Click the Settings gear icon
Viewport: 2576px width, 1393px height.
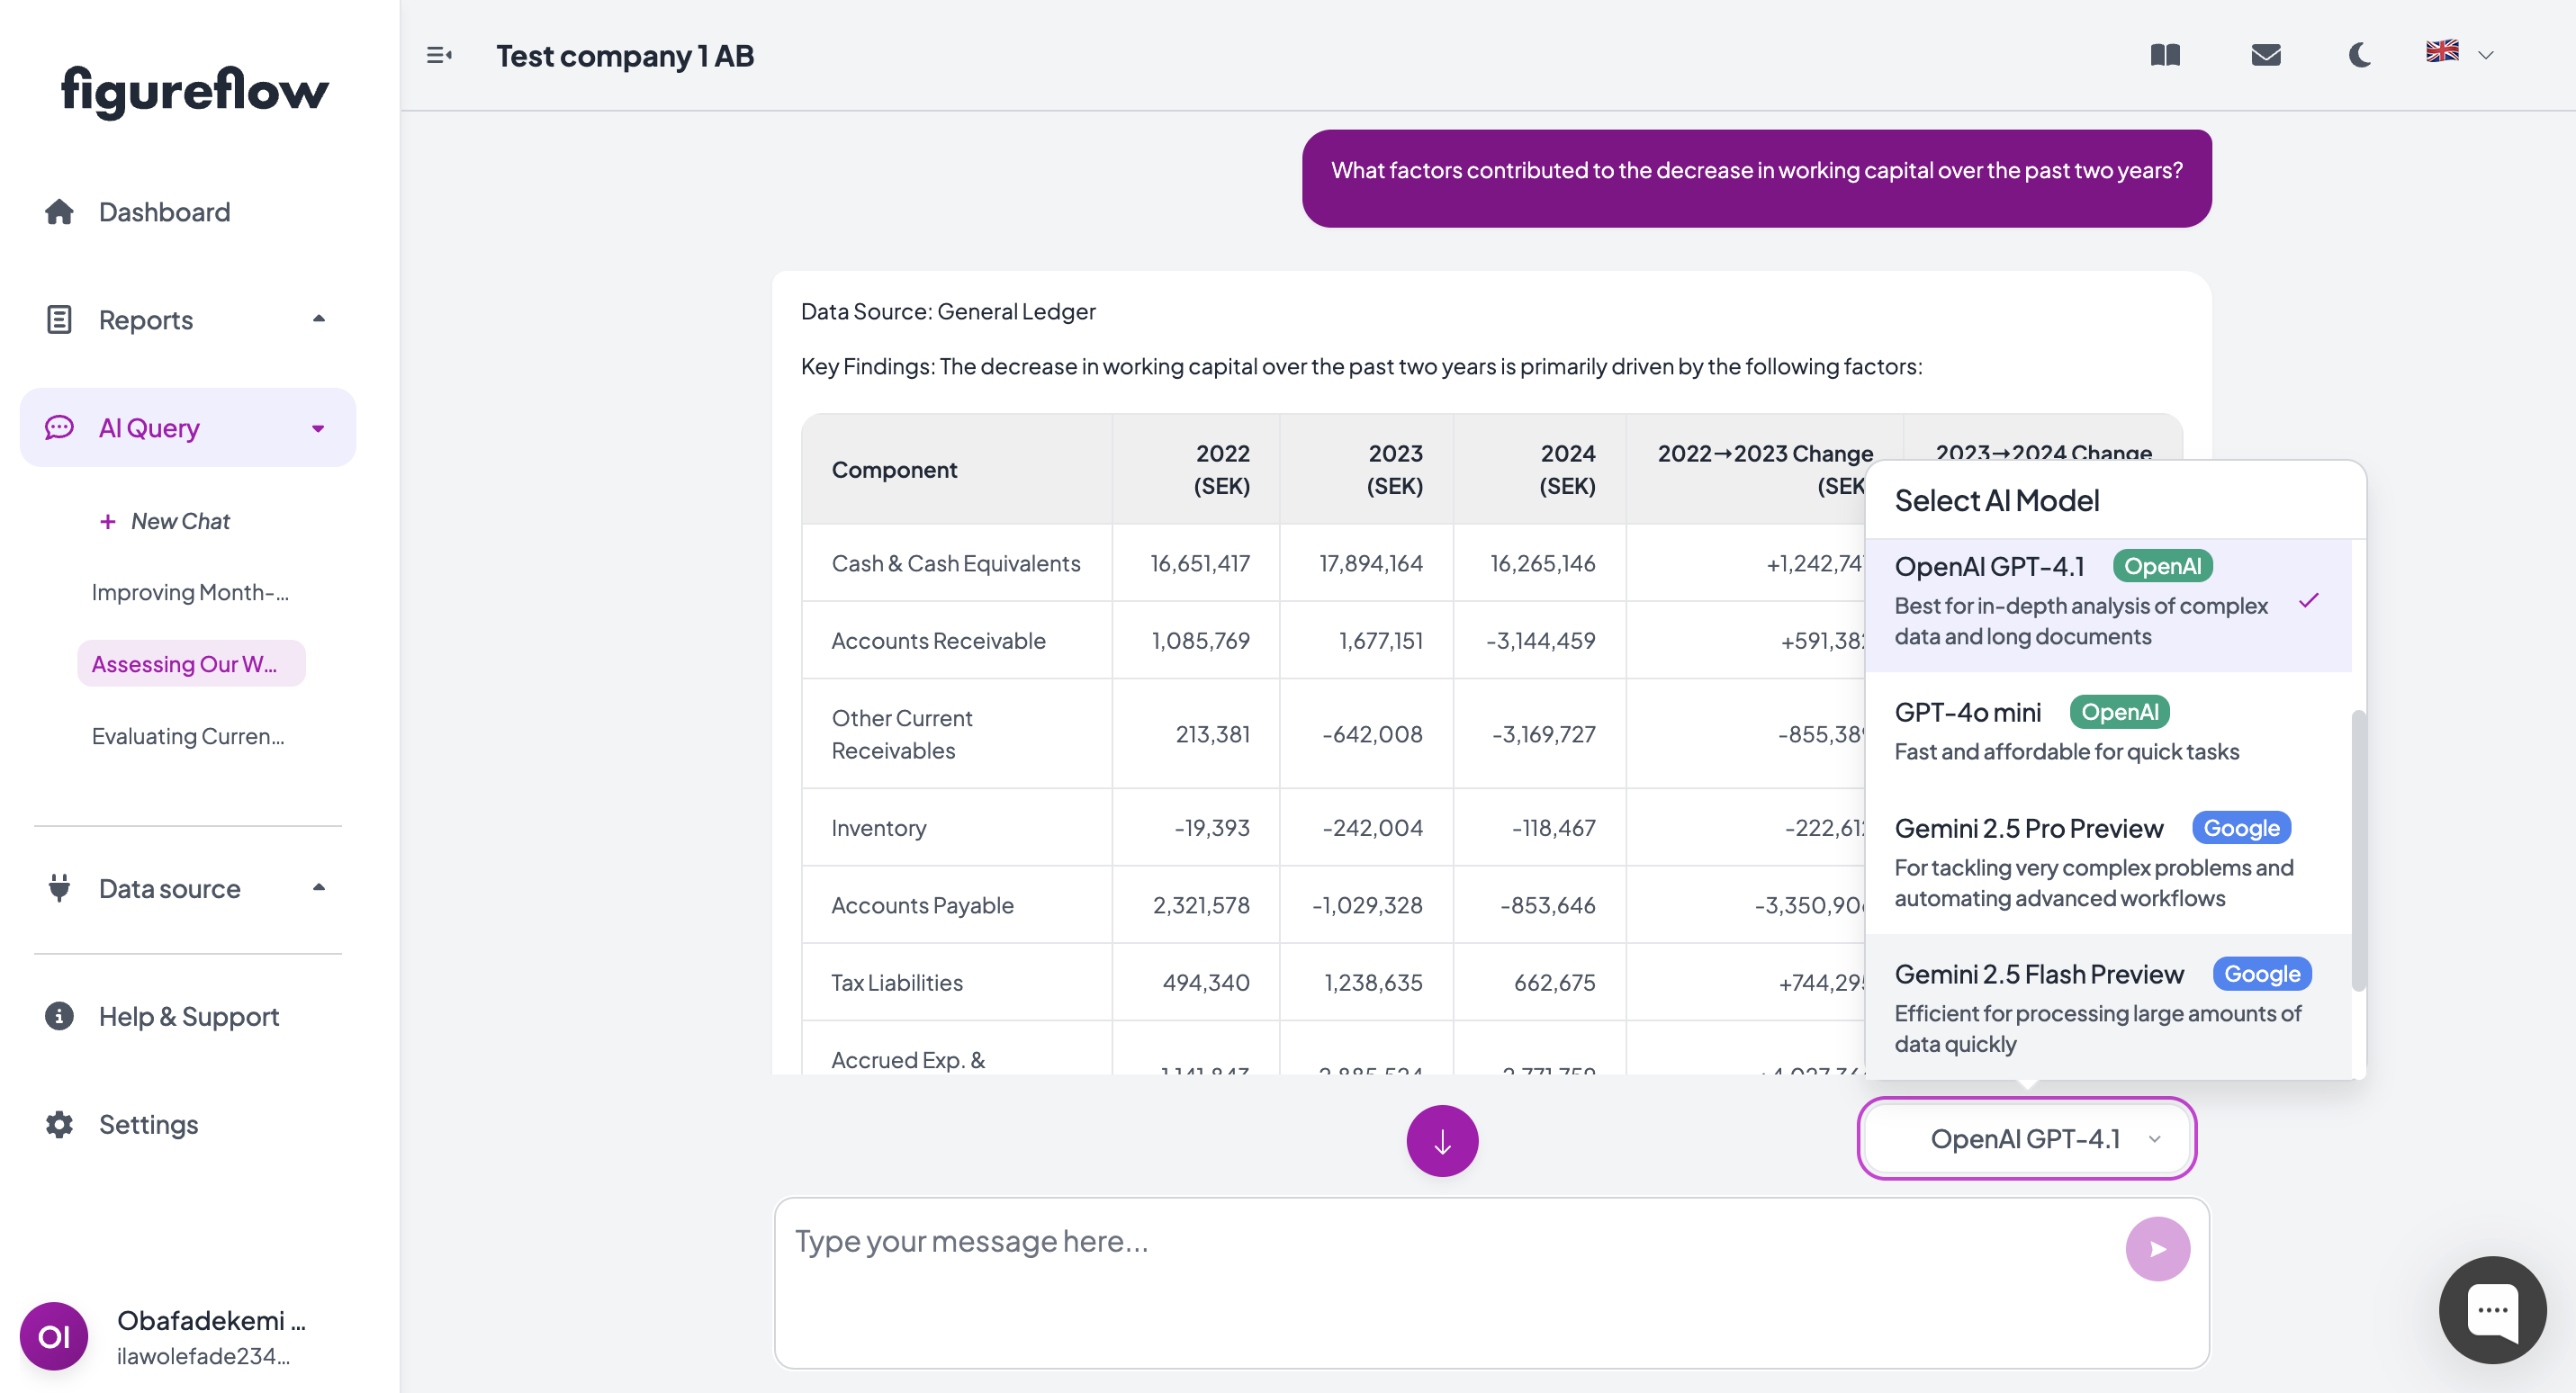point(59,1124)
